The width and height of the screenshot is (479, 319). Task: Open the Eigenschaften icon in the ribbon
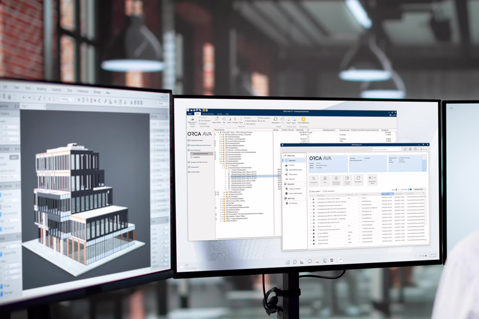217,119
